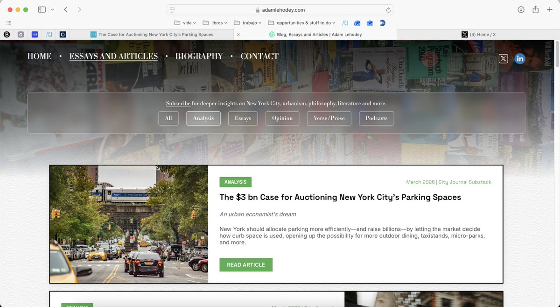Click the READ ARTICLE button
This screenshot has height=307, width=560.
pyautogui.click(x=246, y=264)
